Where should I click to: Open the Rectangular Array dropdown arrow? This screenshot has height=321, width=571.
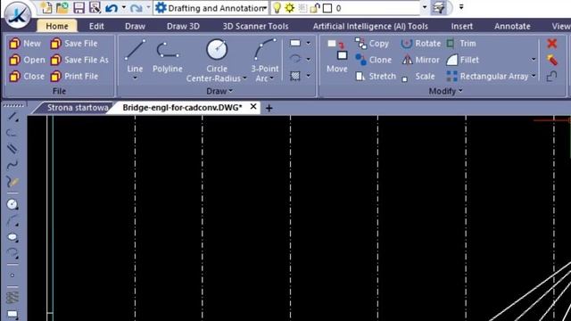point(534,76)
